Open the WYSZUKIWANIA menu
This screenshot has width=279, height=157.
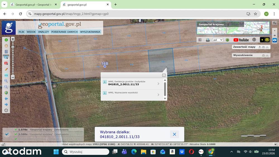(90, 32)
